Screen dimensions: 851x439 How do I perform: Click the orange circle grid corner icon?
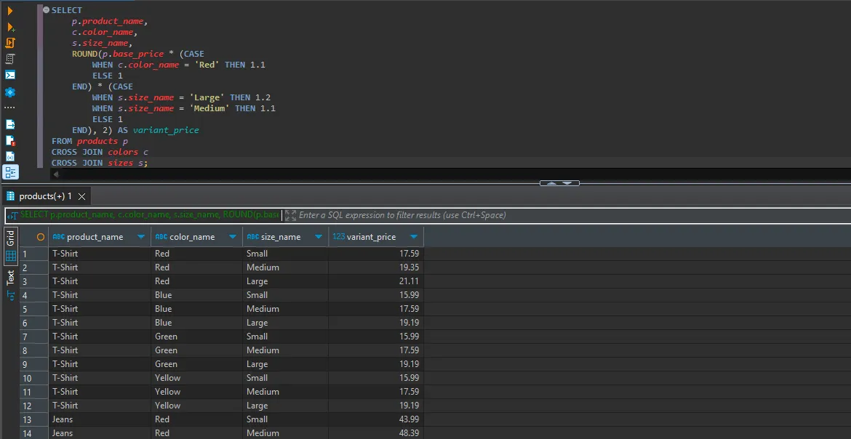tap(40, 237)
